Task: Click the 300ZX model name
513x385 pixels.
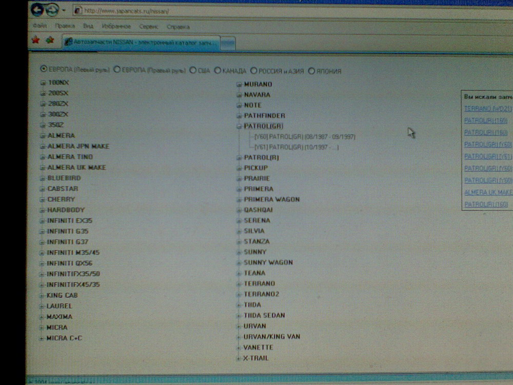Action: (58, 114)
